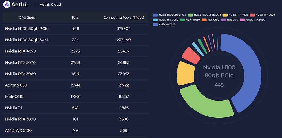Click total count 79 for AMD WX 5100
282x138 pixels.
pyautogui.click(x=75, y=130)
